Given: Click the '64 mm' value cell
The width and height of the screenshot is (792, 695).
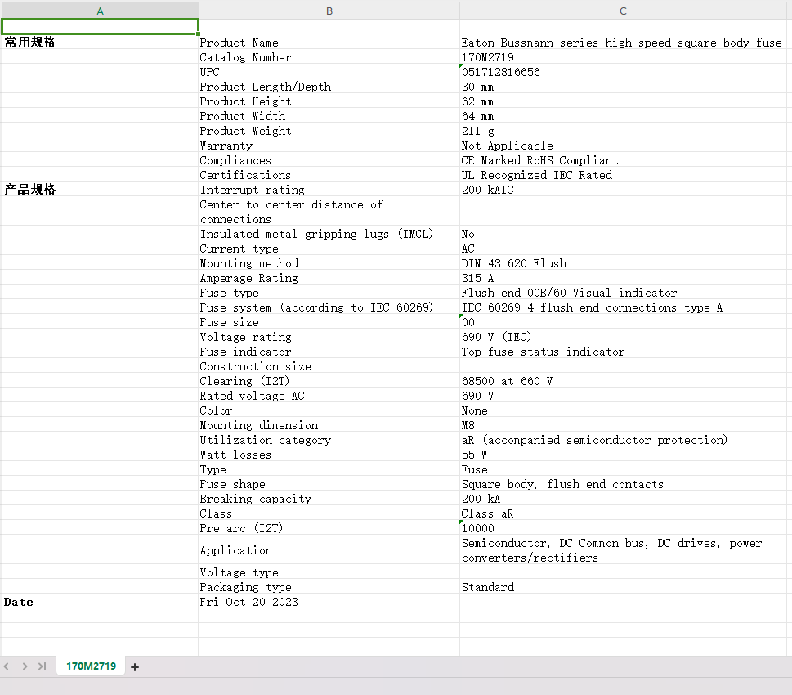Looking at the screenshot, I should click(624, 115).
